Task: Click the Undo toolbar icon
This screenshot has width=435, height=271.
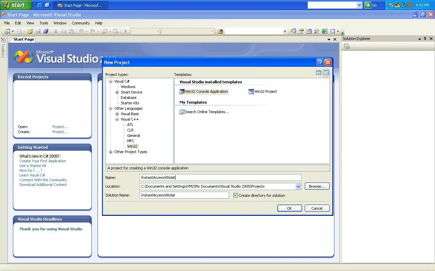Action: [x=81, y=31]
